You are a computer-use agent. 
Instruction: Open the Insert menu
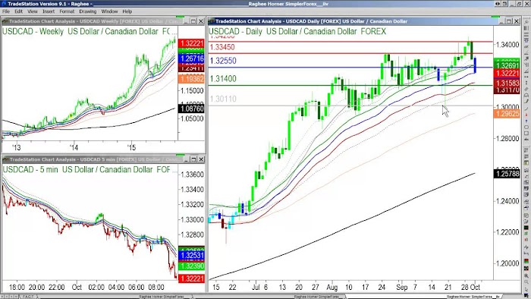pos(49,11)
